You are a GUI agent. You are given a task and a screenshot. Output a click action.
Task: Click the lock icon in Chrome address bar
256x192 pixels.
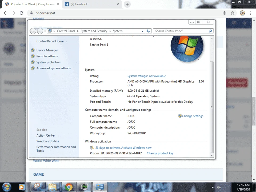31,13
